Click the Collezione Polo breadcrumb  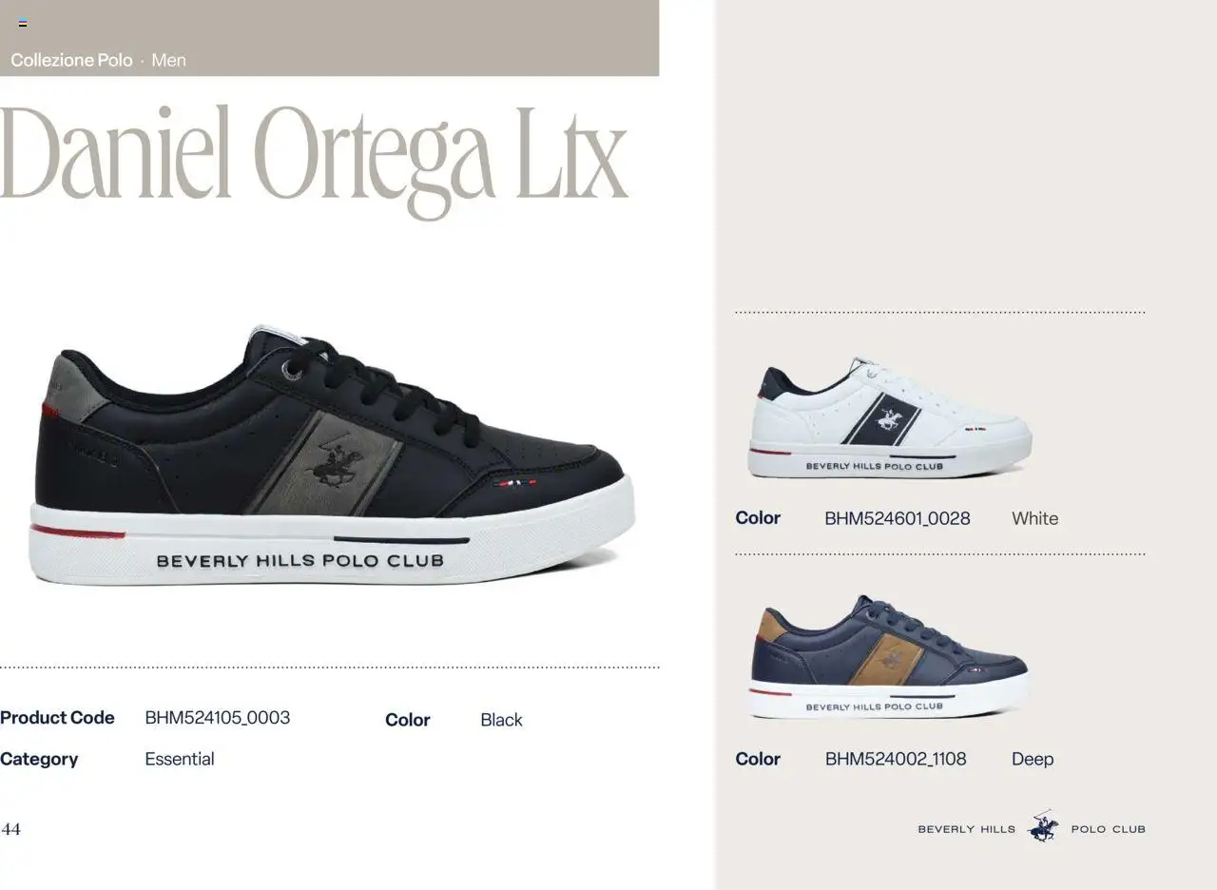point(71,60)
